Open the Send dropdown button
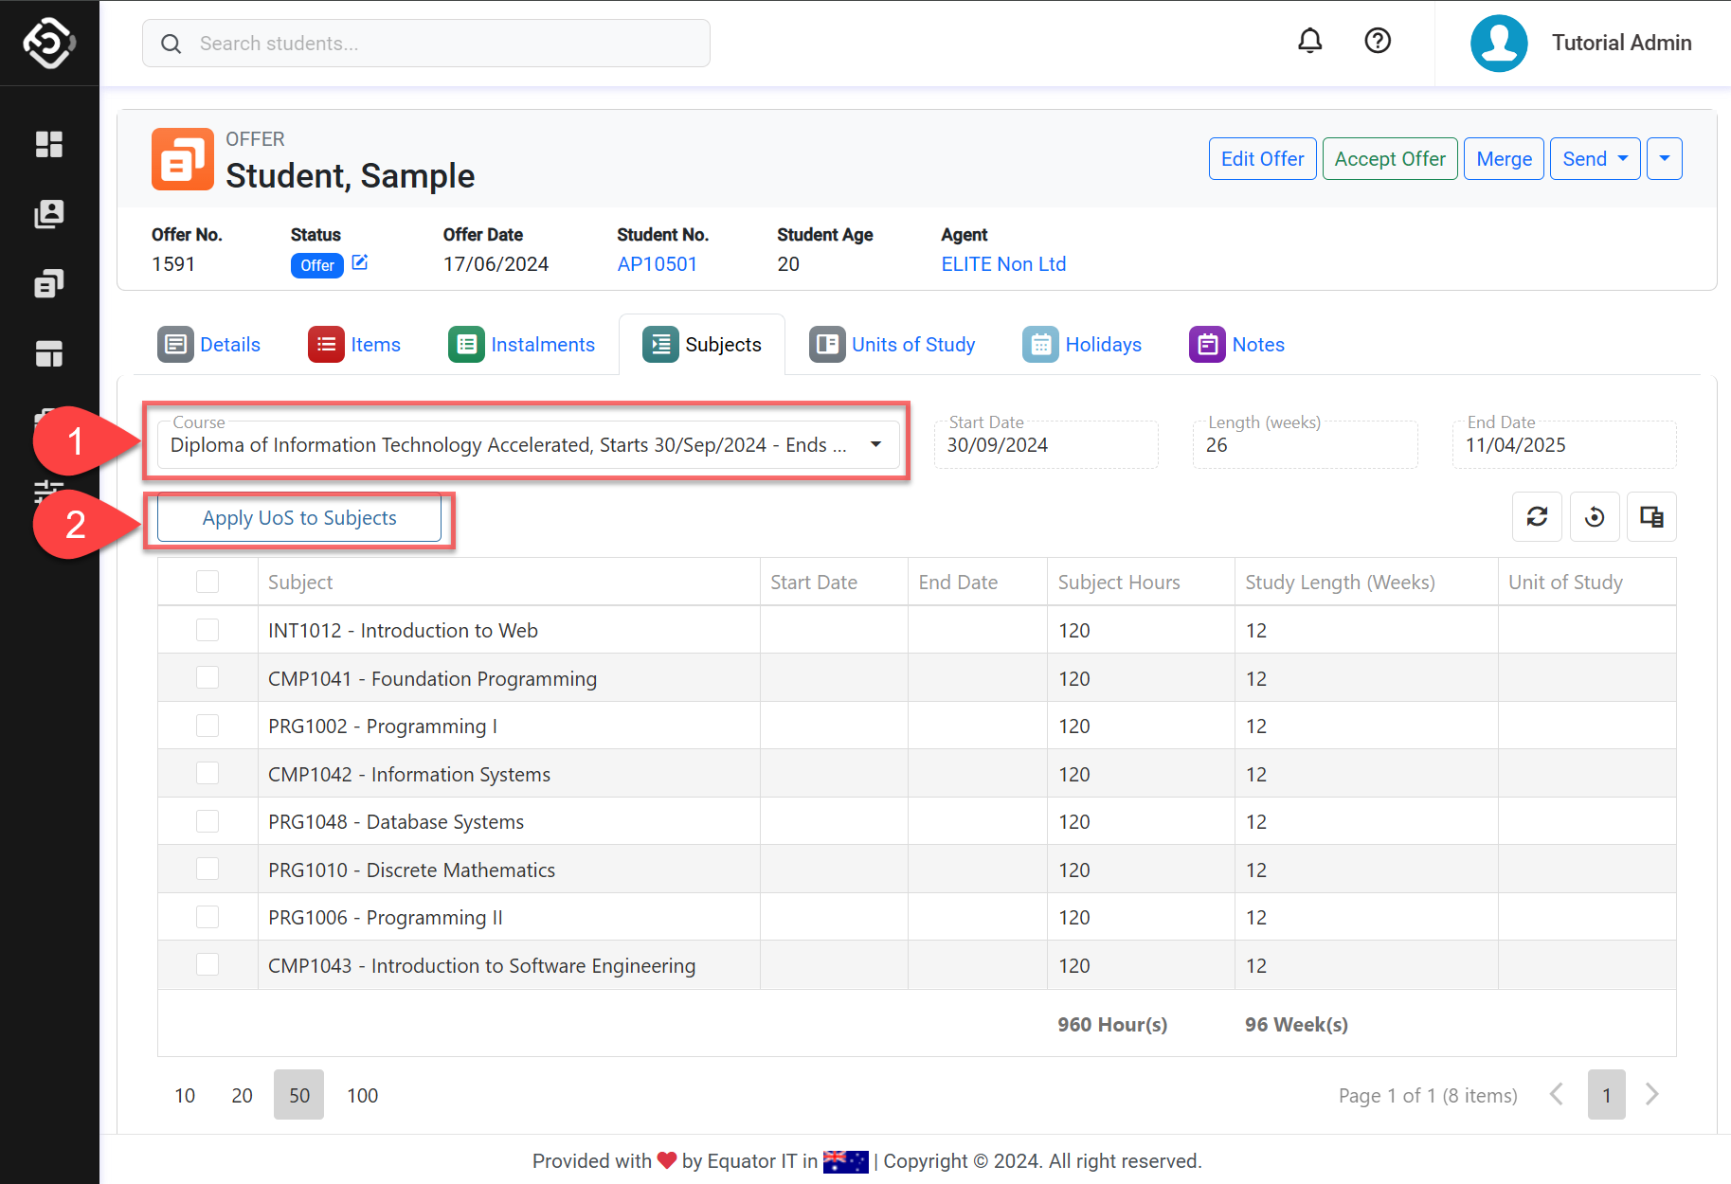Viewport: 1731px width, 1184px height. pyautogui.click(x=1596, y=159)
